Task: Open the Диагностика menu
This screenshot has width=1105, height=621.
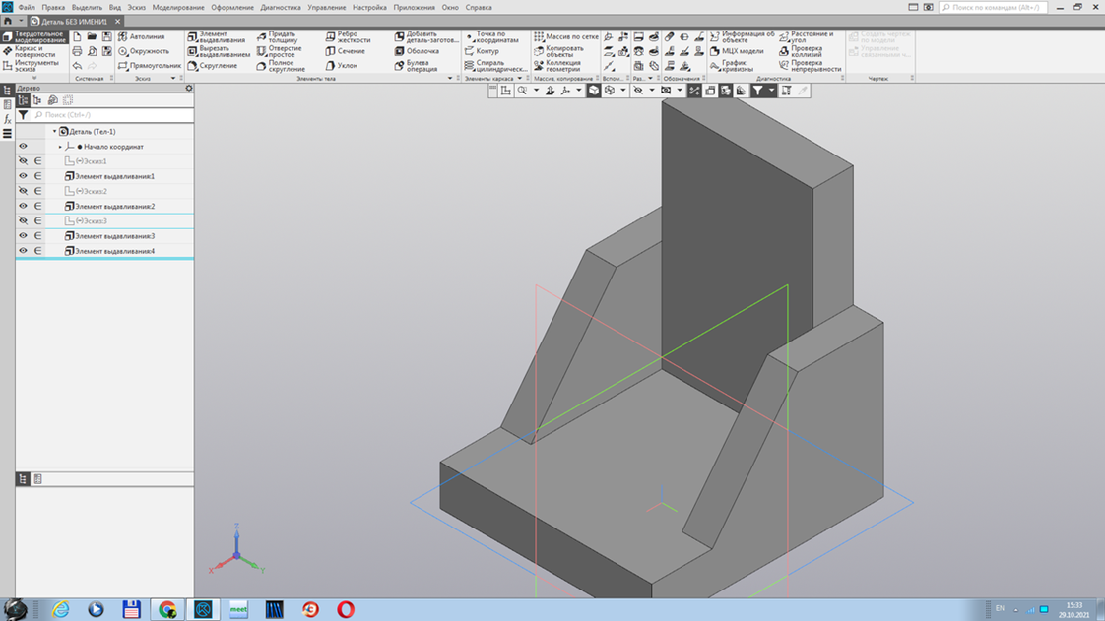Action: pos(281,7)
